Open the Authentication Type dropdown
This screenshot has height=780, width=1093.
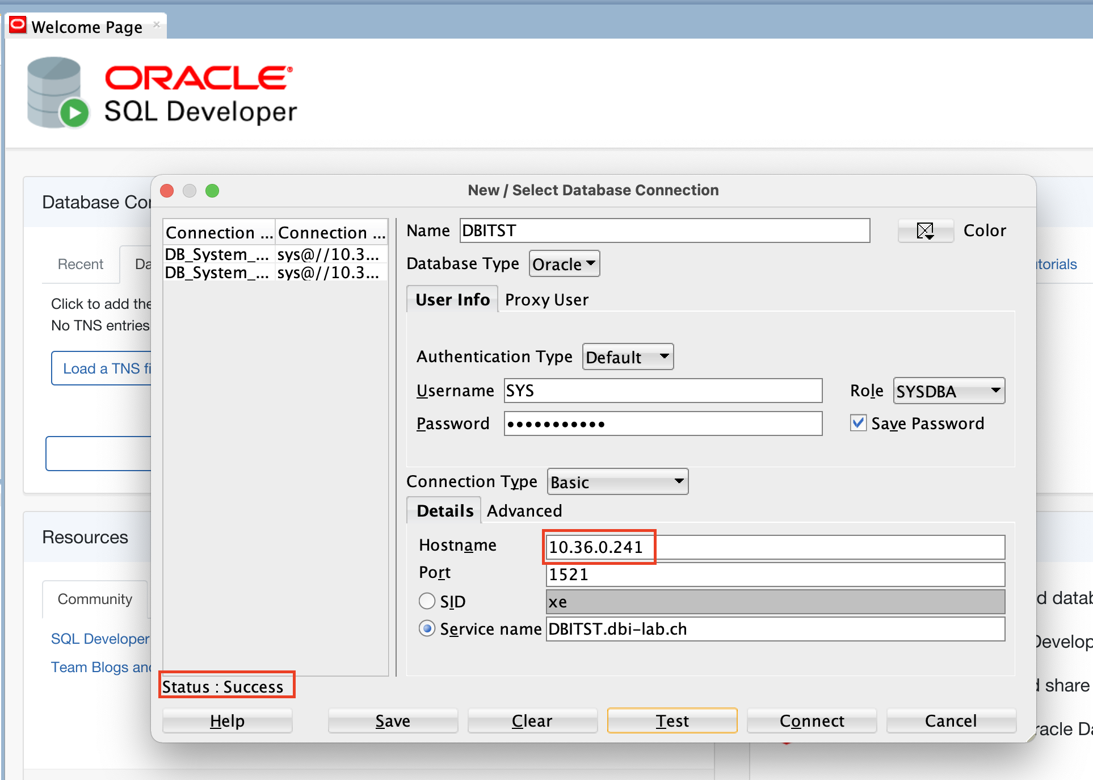coord(628,357)
